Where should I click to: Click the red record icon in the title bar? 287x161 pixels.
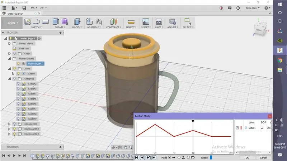tap(221, 8)
